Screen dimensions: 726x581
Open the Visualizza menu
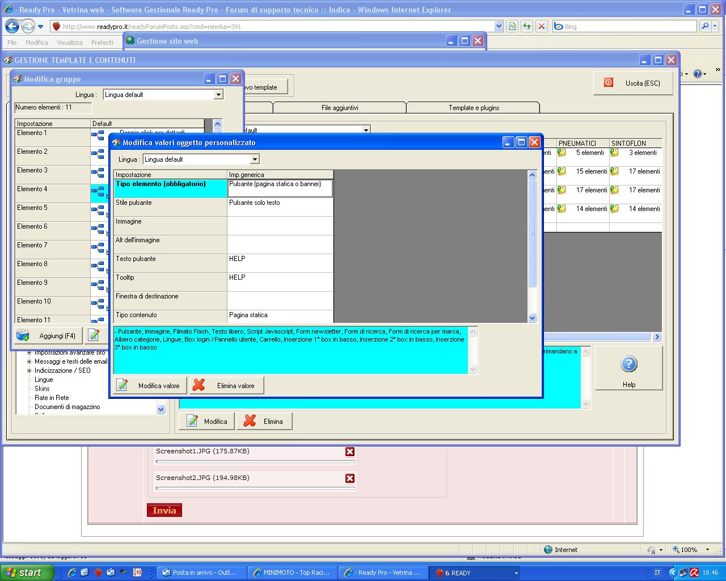tap(70, 43)
